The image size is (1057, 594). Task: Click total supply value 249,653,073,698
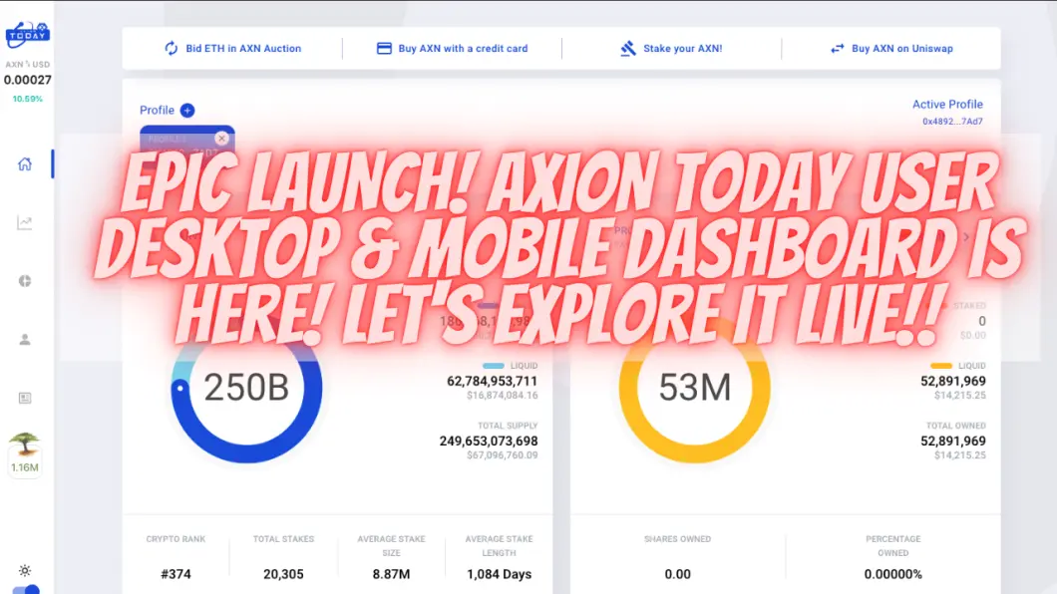tap(489, 442)
